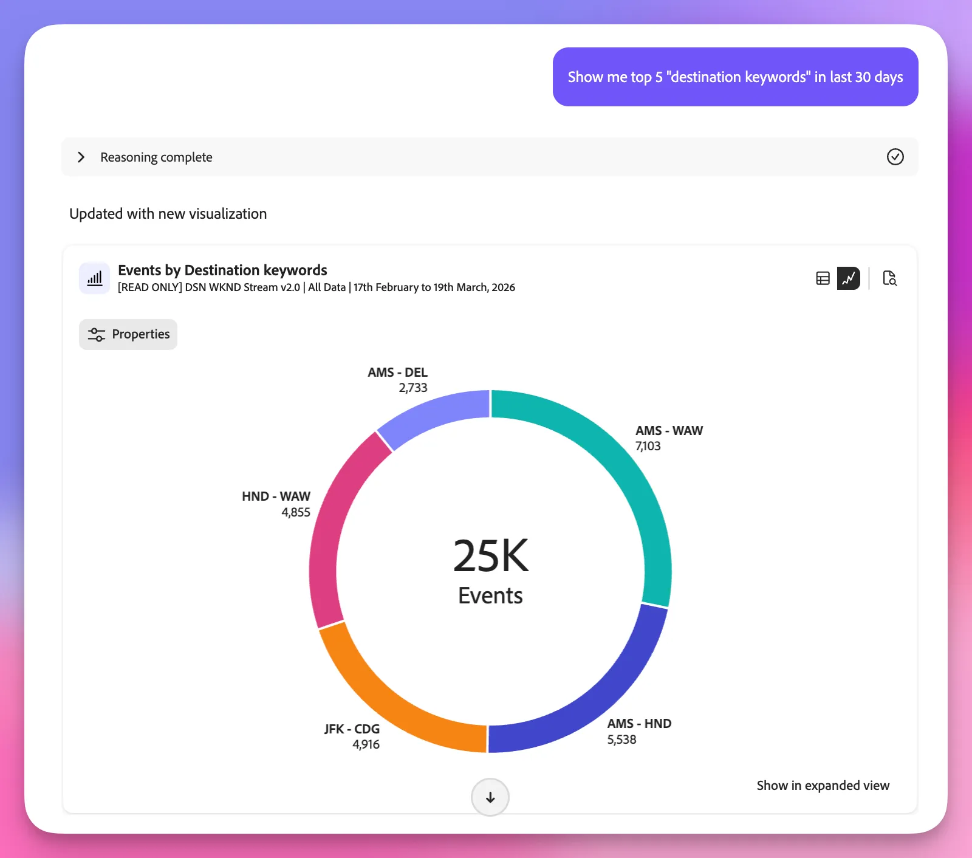The image size is (972, 858).
Task: Click the JFK - CDG label
Action: (352, 729)
